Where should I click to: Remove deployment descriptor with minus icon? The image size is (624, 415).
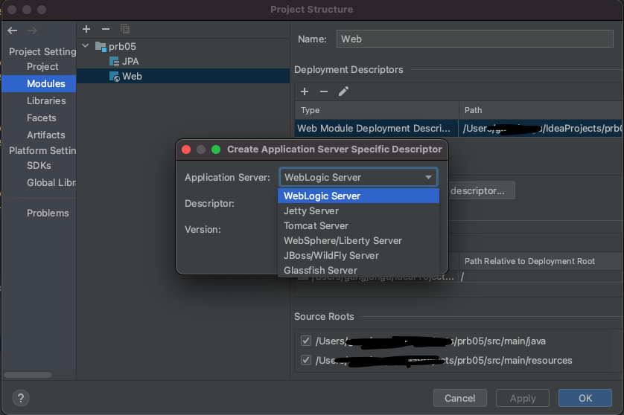coord(324,91)
